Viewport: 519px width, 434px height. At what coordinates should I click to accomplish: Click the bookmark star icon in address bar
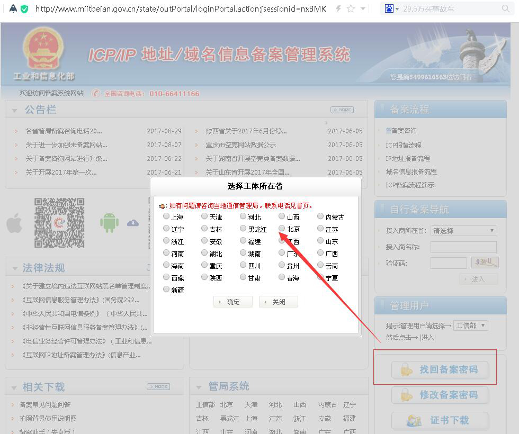click(x=351, y=9)
